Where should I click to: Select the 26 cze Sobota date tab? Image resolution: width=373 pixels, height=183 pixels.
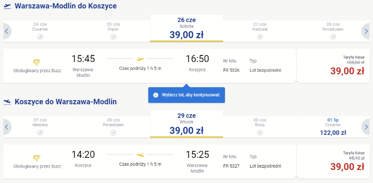(x=187, y=28)
